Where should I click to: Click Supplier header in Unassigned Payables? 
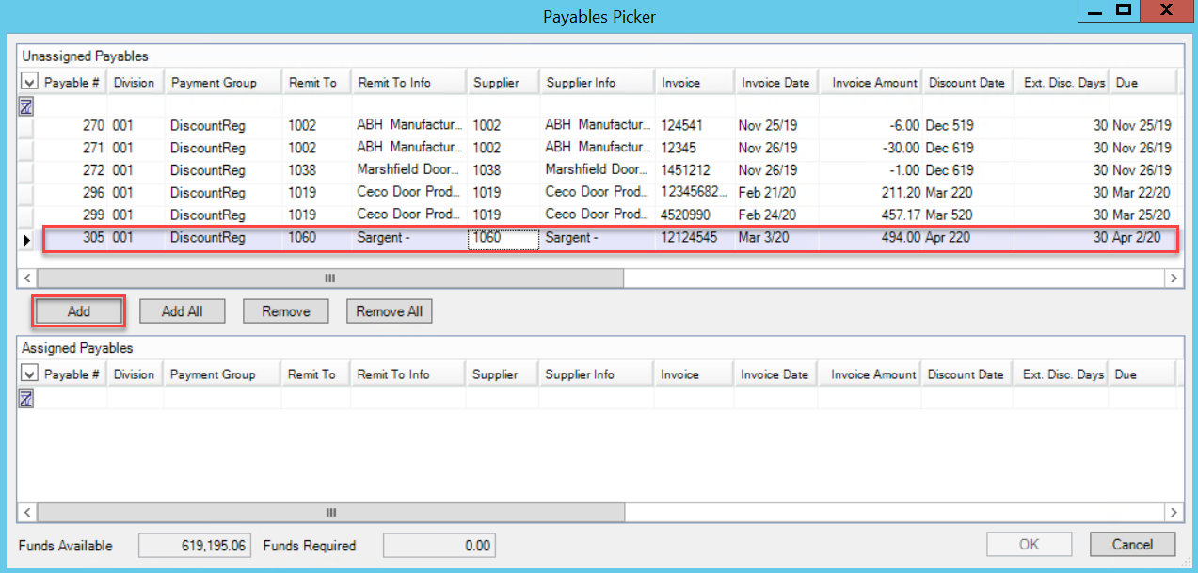503,82
